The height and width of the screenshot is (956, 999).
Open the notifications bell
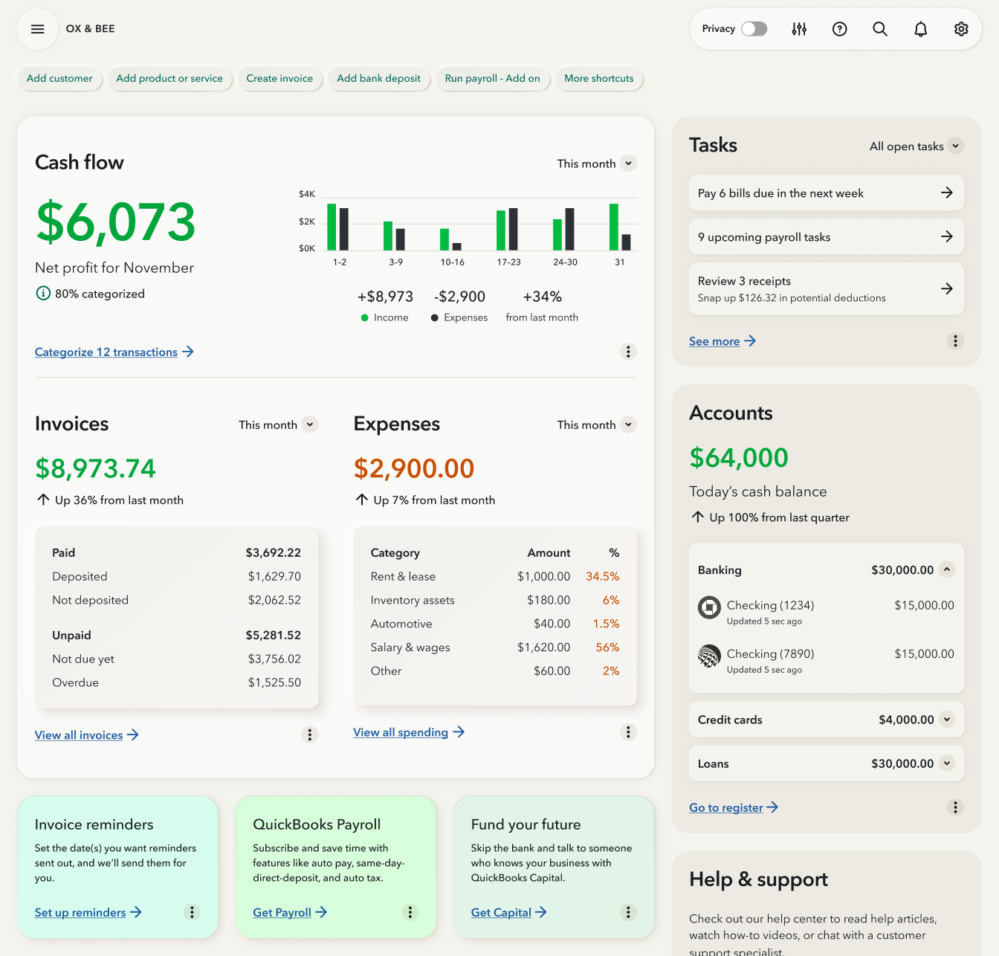pyautogui.click(x=921, y=29)
